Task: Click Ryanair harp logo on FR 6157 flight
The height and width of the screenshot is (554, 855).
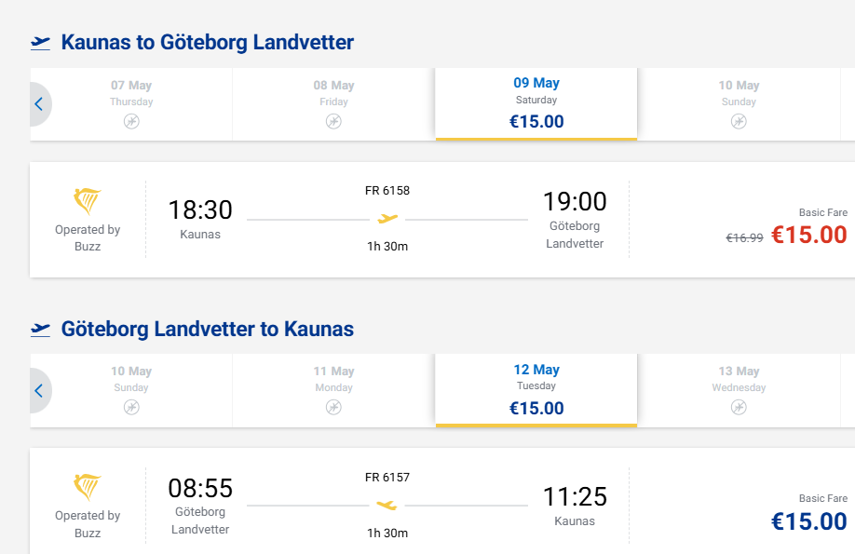Action: click(88, 487)
